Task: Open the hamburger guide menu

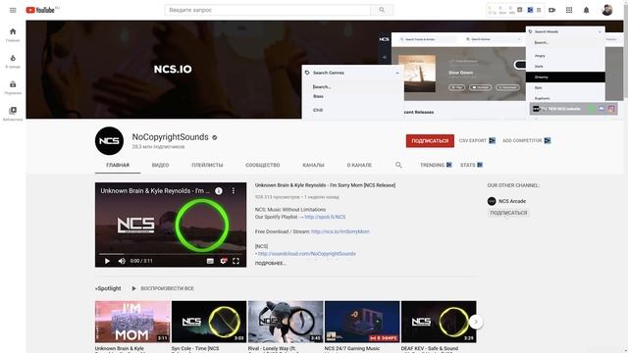Action: point(13,10)
